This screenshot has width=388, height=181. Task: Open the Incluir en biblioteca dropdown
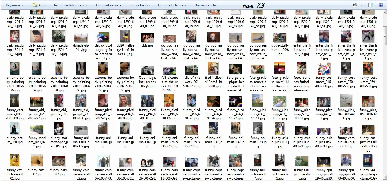point(71,5)
